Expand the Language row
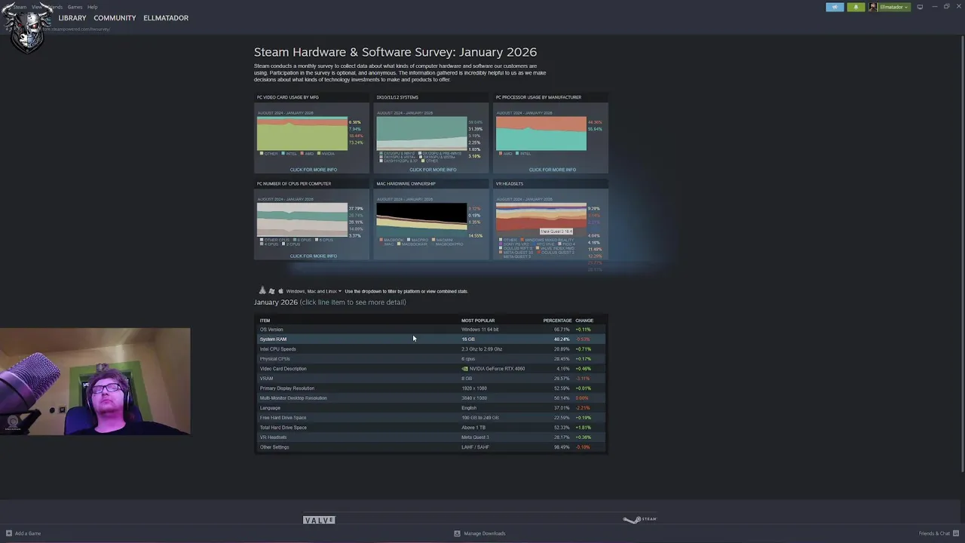Screen dimensions: 965x543 tap(430, 408)
